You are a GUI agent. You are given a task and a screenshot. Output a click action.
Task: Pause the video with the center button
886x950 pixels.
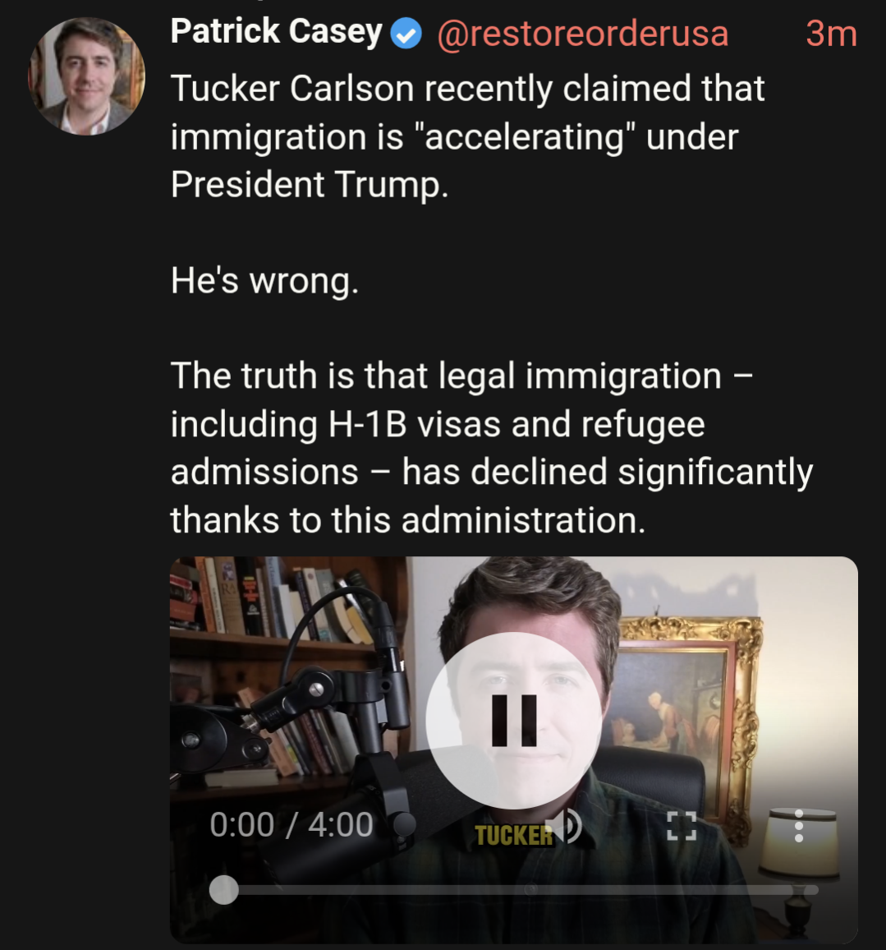click(514, 720)
